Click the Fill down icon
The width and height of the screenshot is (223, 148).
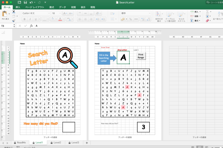(207, 16)
